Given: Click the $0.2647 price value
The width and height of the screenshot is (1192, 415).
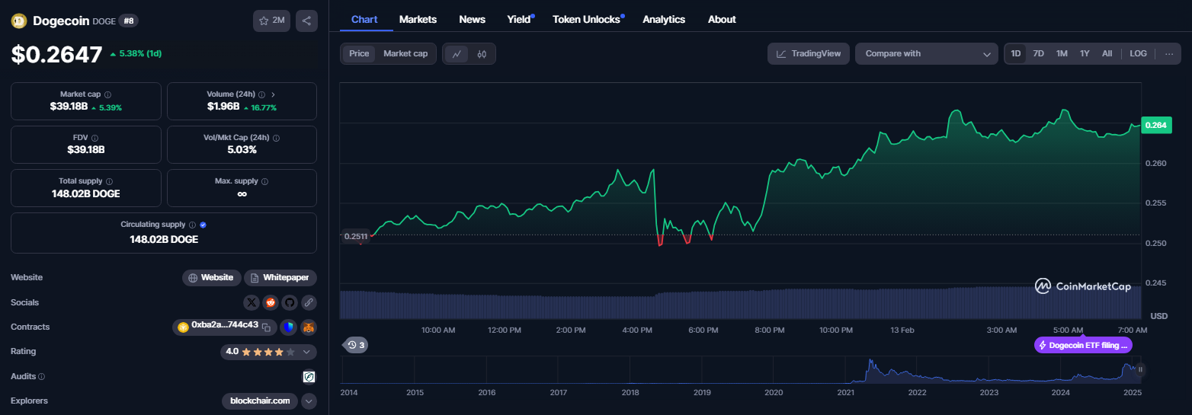Looking at the screenshot, I should [56, 54].
